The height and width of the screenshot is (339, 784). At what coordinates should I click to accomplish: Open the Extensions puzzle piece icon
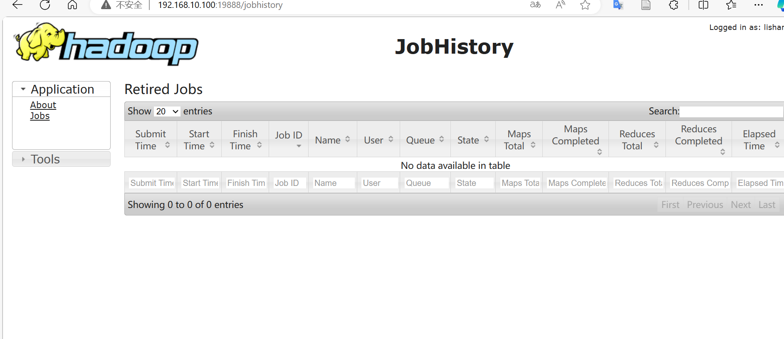pos(673,5)
